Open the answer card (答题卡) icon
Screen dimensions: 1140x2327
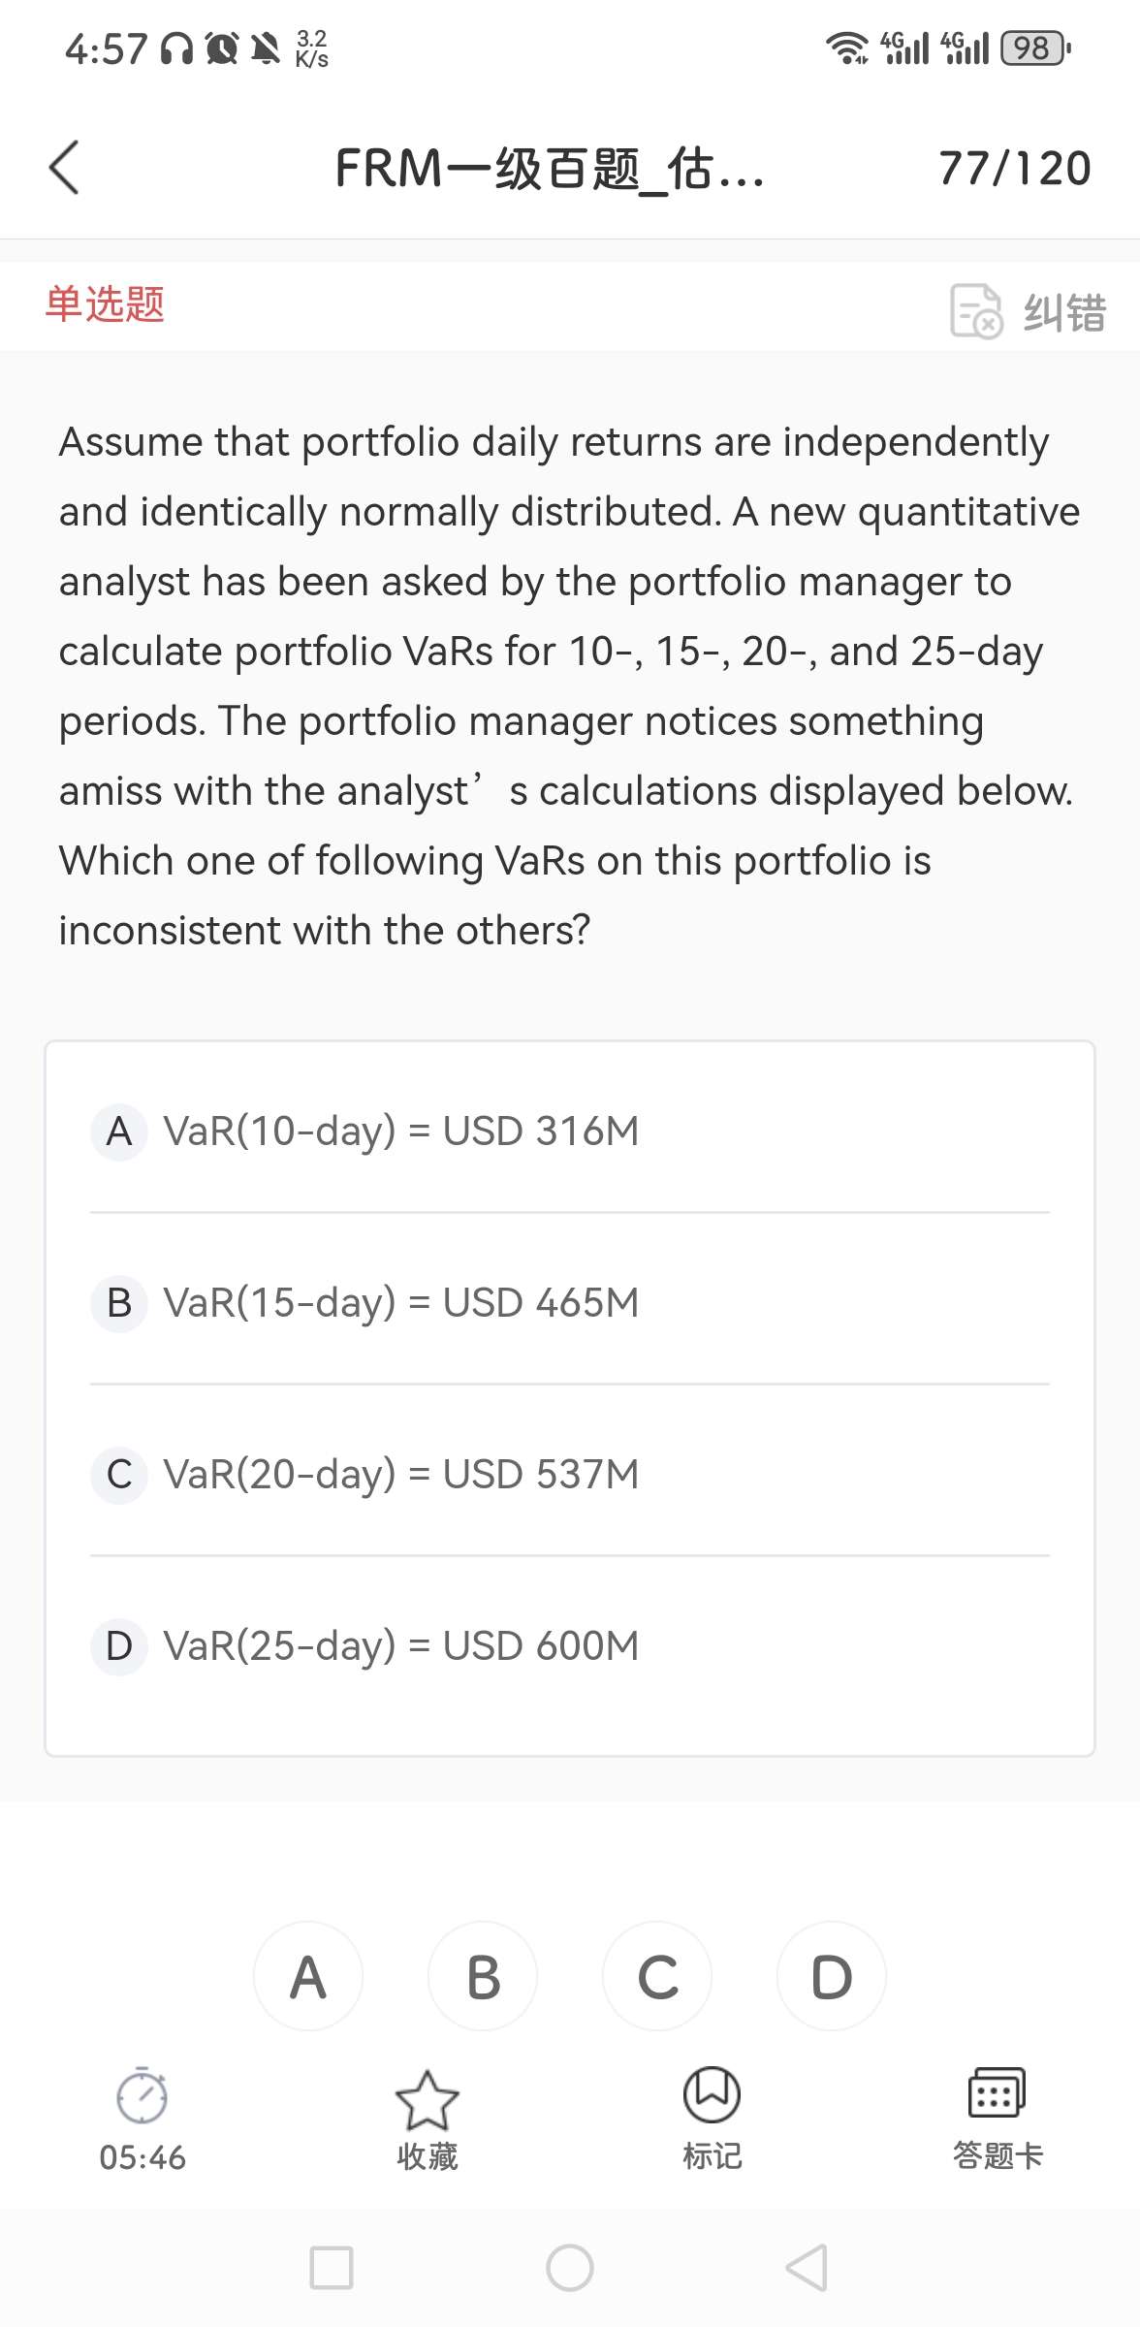[997, 2094]
